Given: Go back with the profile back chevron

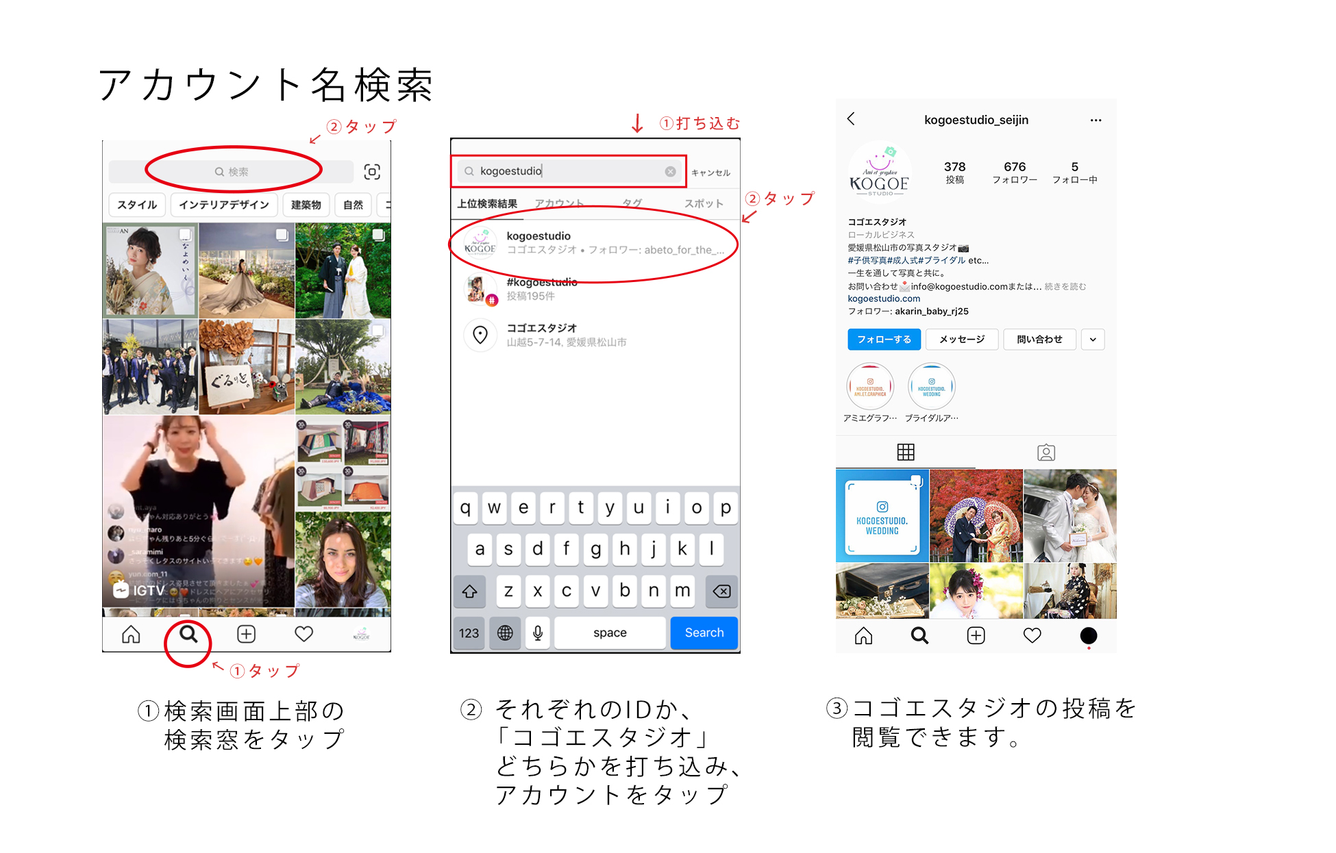Looking at the screenshot, I should [x=851, y=119].
